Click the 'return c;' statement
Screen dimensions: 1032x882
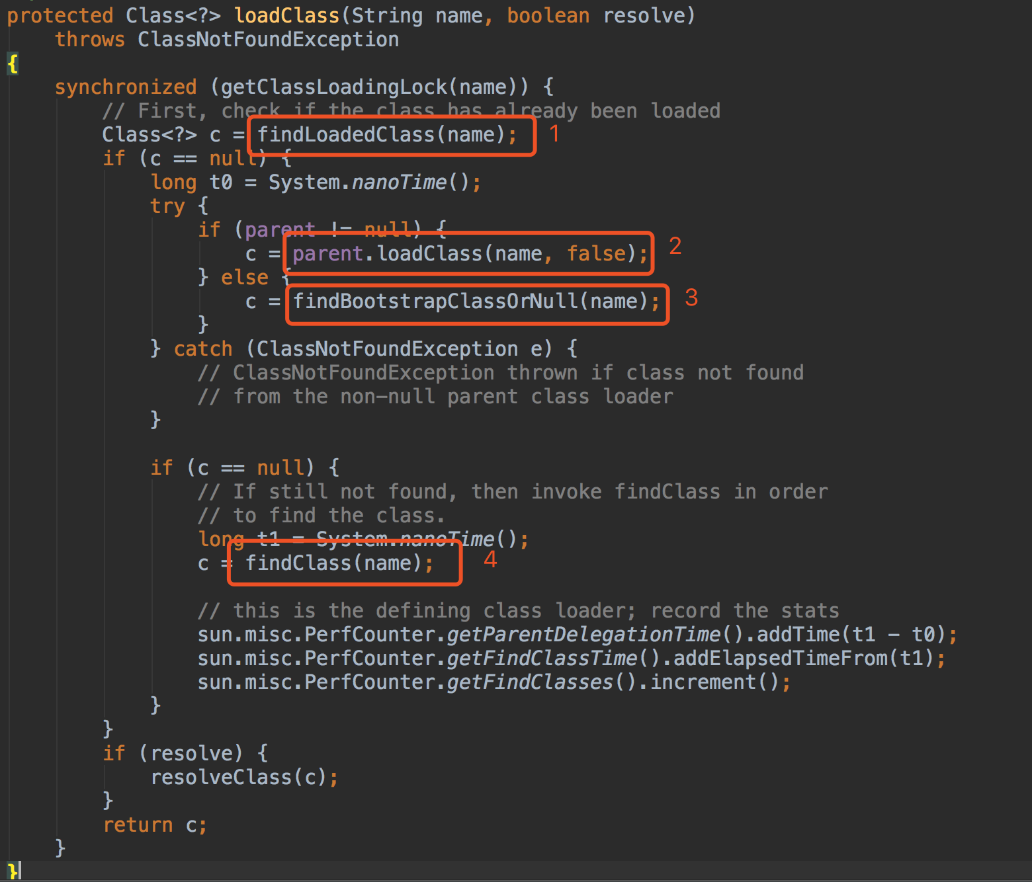(x=155, y=824)
